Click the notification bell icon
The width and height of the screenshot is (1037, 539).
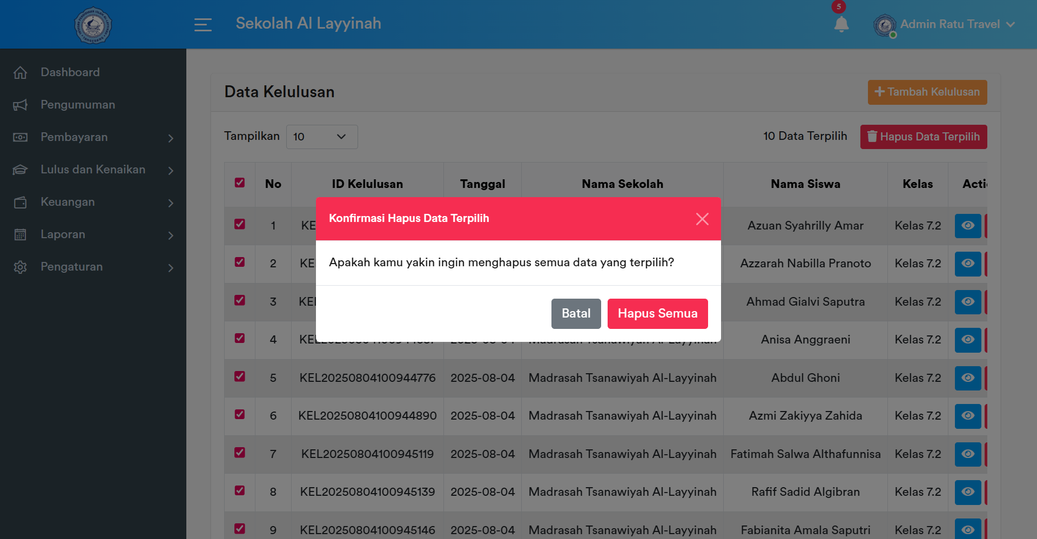(x=841, y=24)
